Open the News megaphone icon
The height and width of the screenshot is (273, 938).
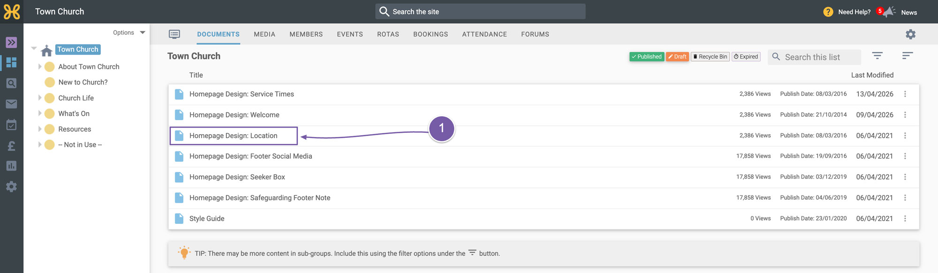[889, 12]
